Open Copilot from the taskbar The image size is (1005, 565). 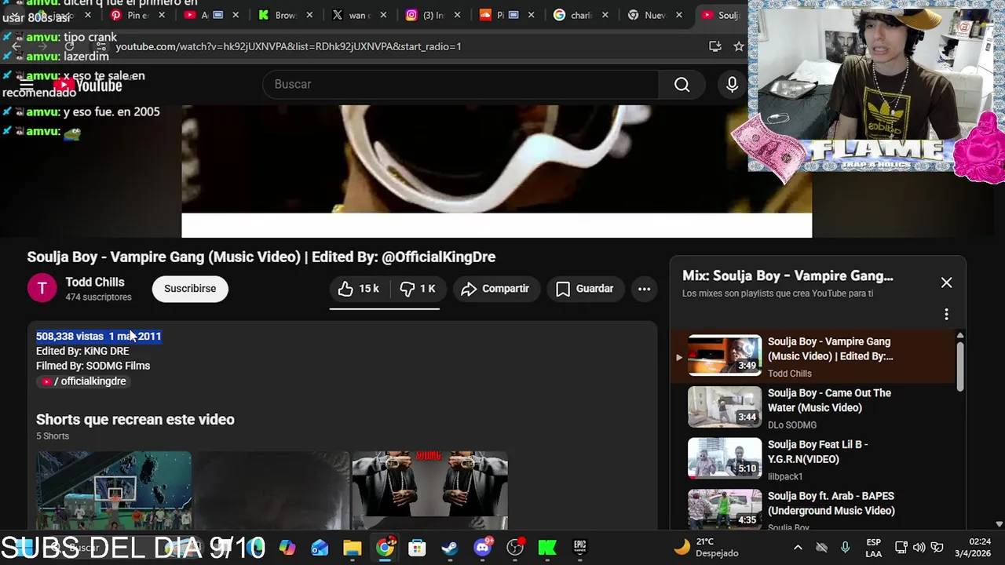coord(287,547)
